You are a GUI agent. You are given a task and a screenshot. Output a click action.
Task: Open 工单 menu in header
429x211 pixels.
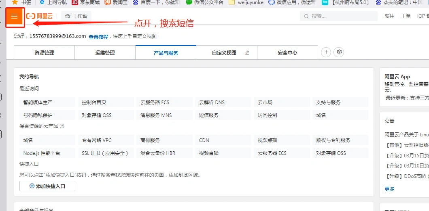[x=406, y=16]
